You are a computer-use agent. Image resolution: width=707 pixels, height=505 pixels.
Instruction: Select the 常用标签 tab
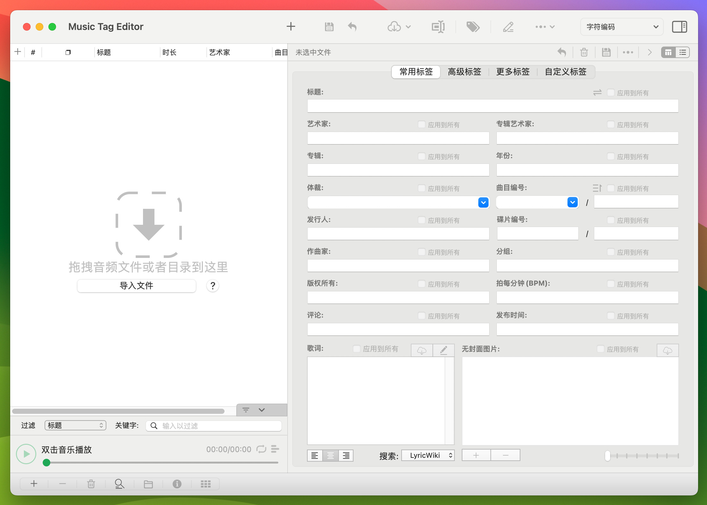pos(416,72)
